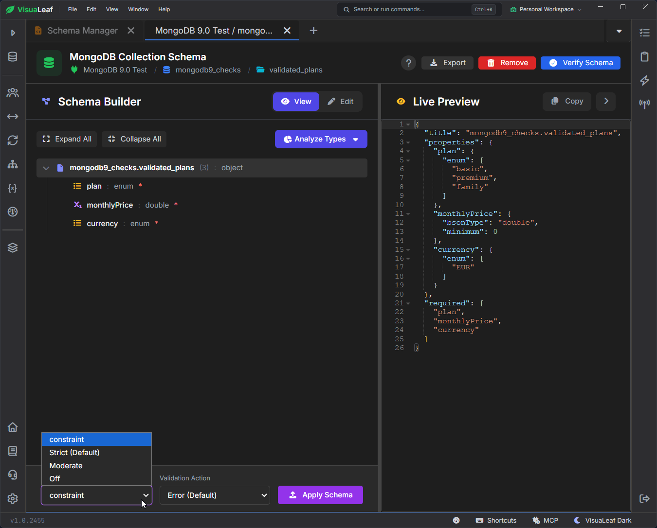Click the Collapse All button
This screenshot has height=528, width=657.
134,139
